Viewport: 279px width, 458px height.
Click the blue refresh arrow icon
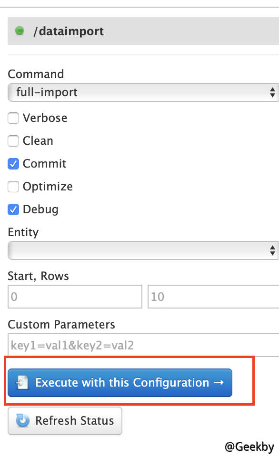pos(21,420)
